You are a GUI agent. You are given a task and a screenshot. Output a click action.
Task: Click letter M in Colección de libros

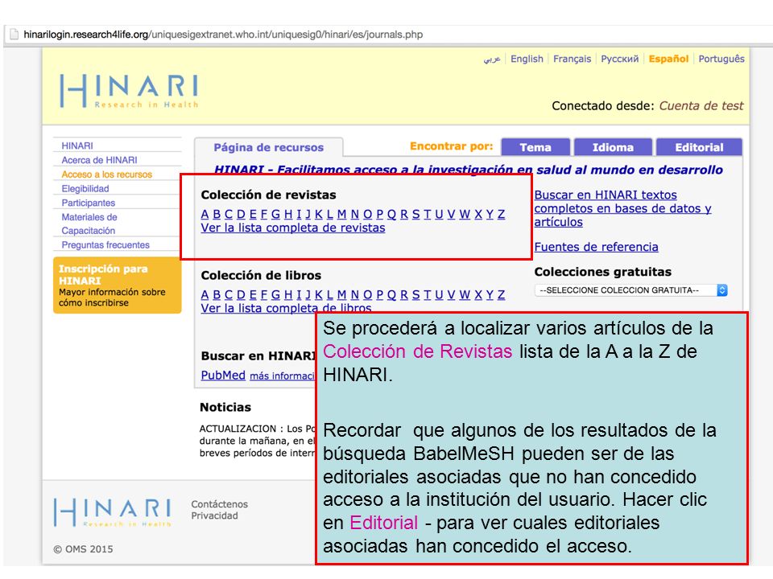click(x=341, y=294)
